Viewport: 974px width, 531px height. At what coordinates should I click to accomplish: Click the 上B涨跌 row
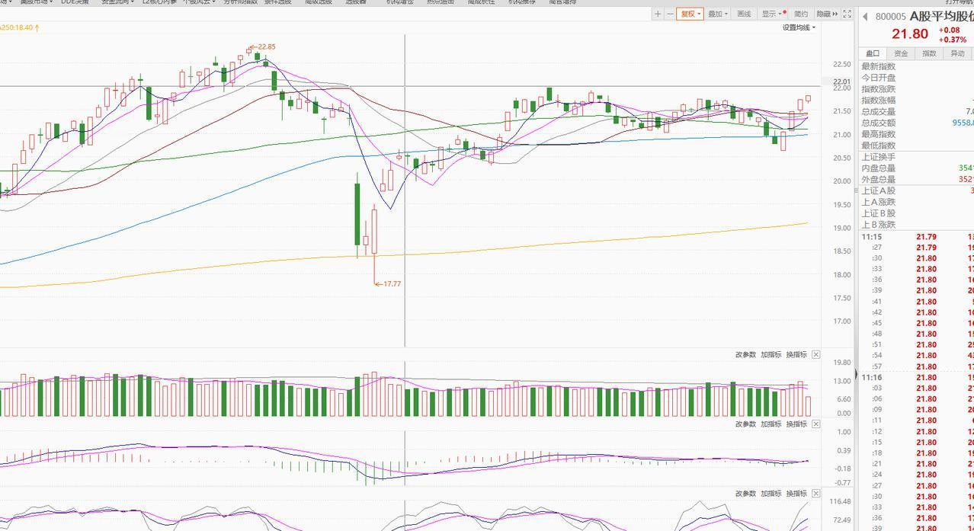point(917,225)
